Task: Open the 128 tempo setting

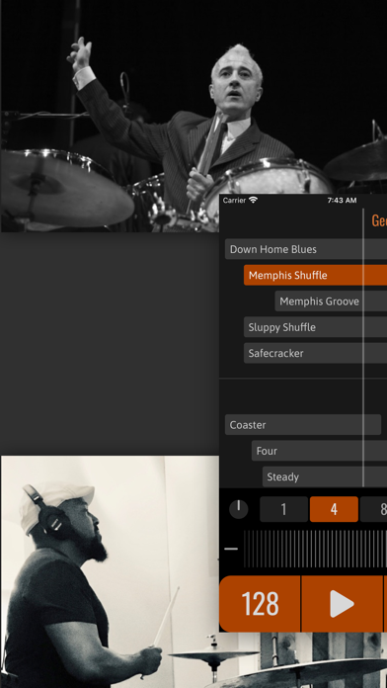Action: [x=260, y=604]
